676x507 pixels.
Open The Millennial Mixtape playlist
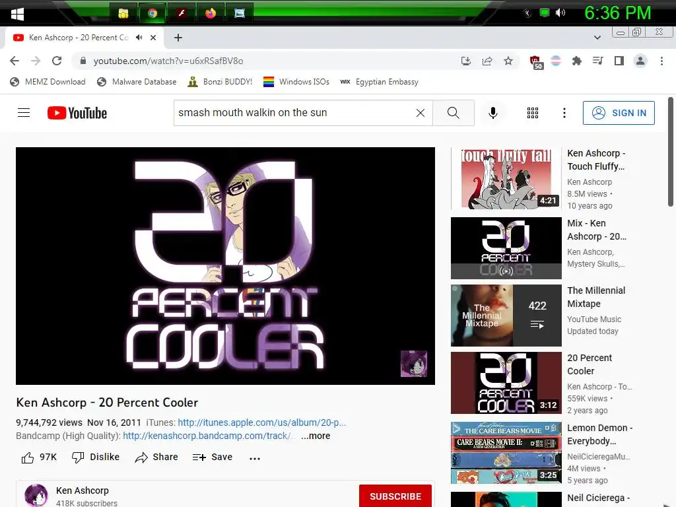click(x=506, y=316)
